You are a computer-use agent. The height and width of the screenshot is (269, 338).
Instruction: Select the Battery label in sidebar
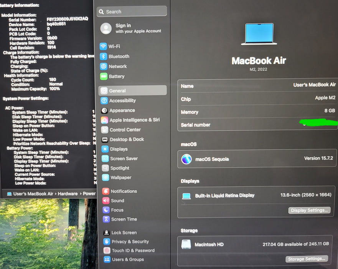[x=117, y=76]
